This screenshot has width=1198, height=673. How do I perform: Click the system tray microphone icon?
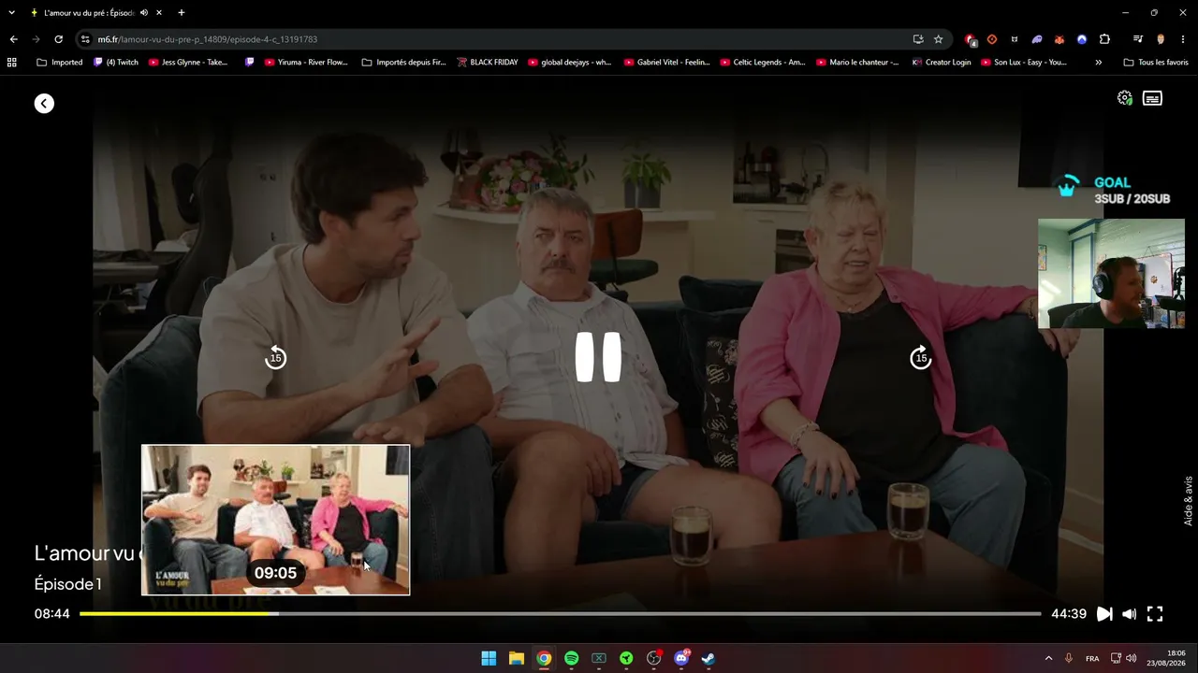tap(1069, 658)
